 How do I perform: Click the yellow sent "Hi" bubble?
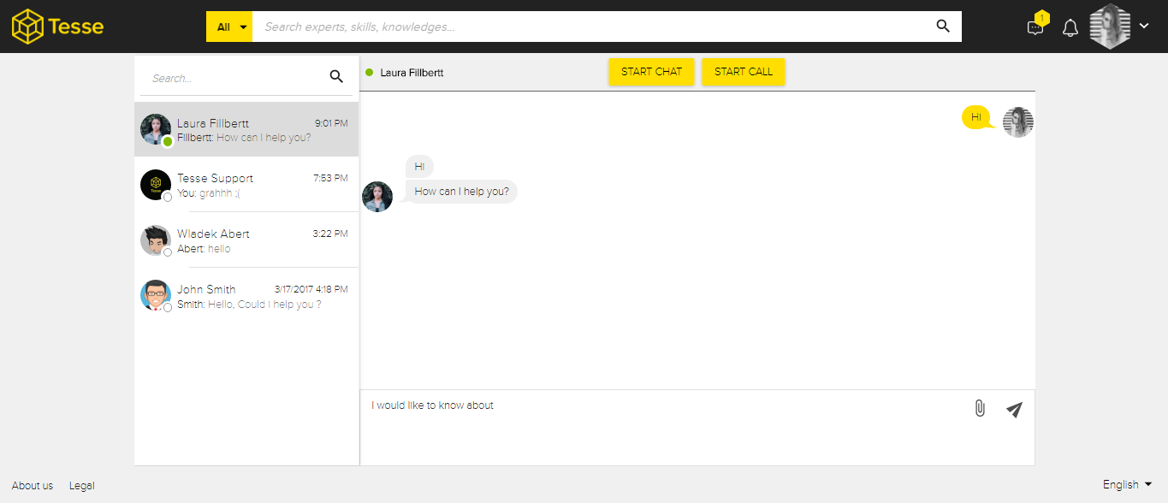[x=977, y=117]
